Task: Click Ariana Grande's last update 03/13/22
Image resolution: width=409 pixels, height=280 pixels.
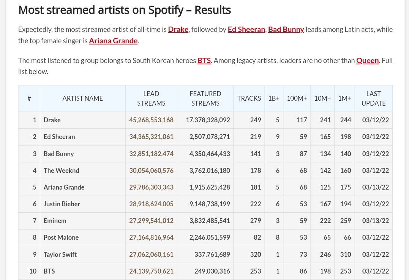Action: [x=376, y=187]
